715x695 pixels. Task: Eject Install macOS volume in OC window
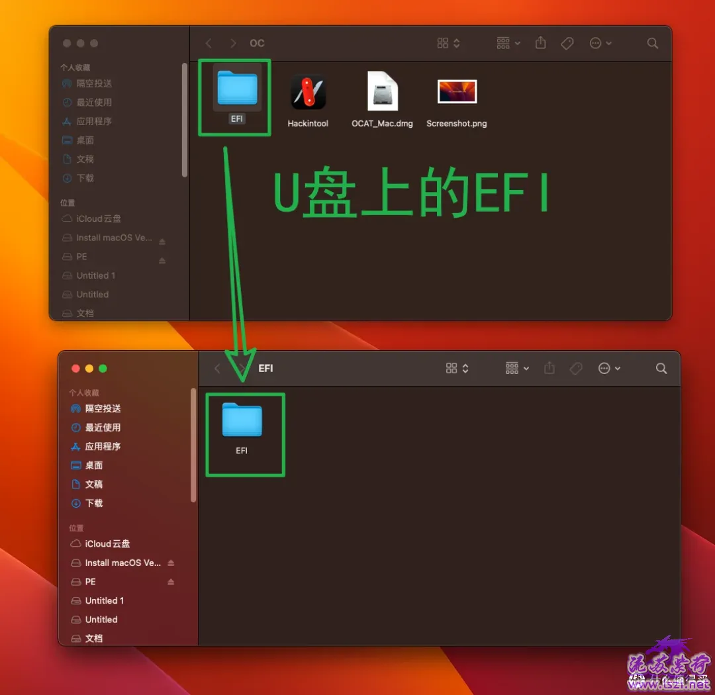(162, 242)
